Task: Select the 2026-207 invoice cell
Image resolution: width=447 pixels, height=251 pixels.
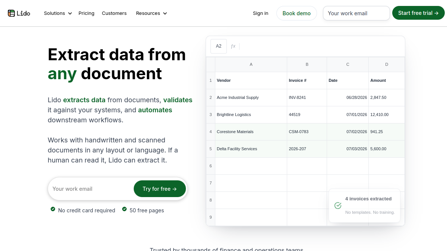Action: point(307,149)
